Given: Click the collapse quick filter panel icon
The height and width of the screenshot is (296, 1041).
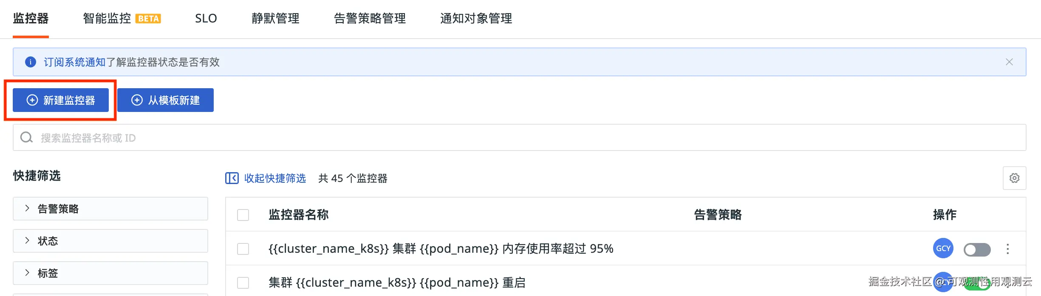Looking at the screenshot, I should (x=232, y=178).
